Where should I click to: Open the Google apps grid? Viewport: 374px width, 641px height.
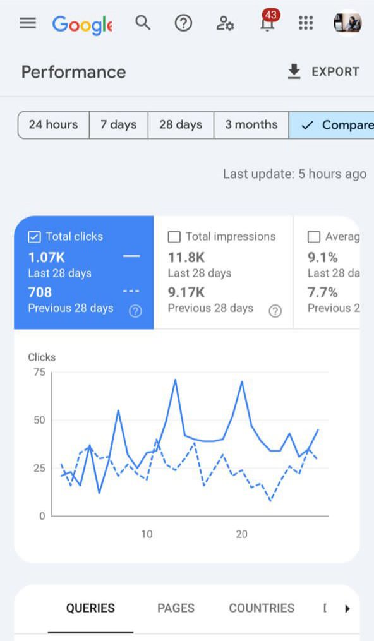point(306,23)
